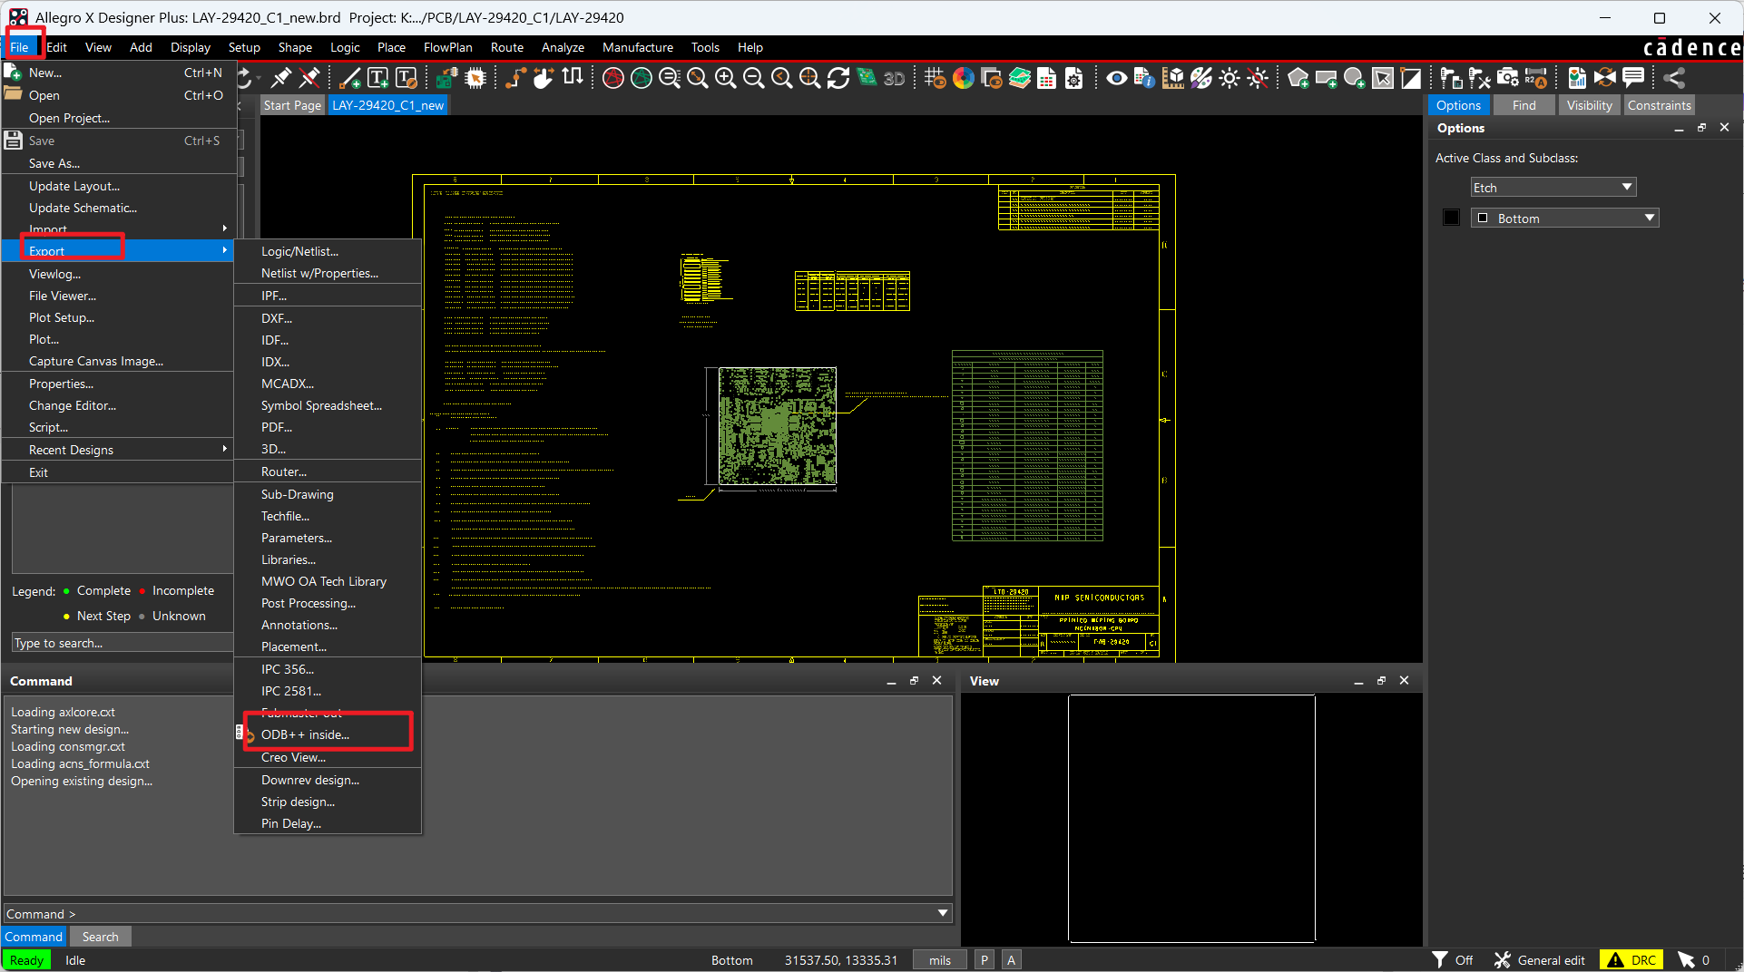This screenshot has width=1744, height=972.
Task: Click the red Unrats All icon
Action: click(613, 79)
